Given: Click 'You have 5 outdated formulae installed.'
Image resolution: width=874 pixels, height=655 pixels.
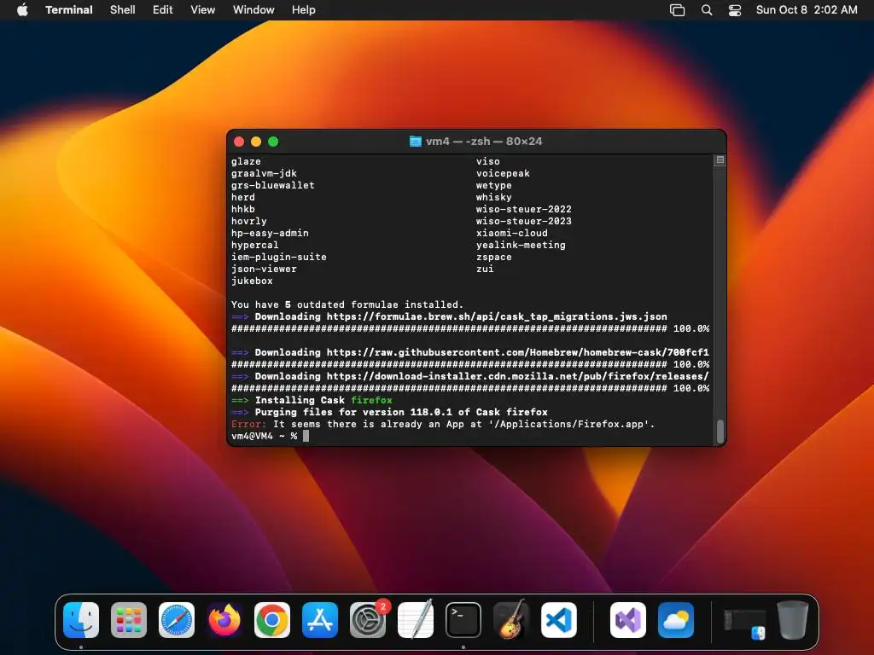Looking at the screenshot, I should 347,304.
